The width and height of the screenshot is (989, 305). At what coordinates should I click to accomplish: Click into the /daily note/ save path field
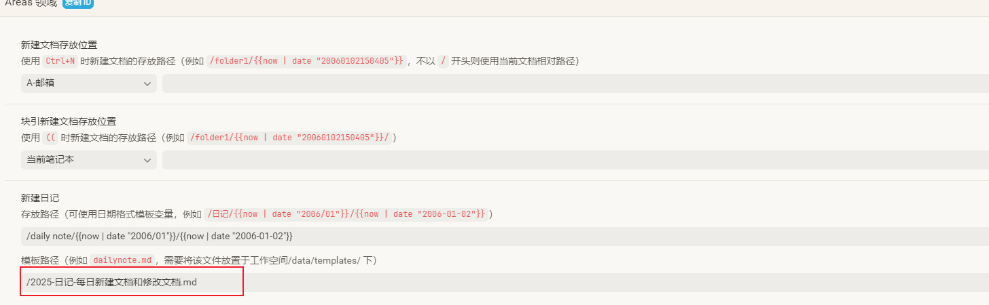504,237
